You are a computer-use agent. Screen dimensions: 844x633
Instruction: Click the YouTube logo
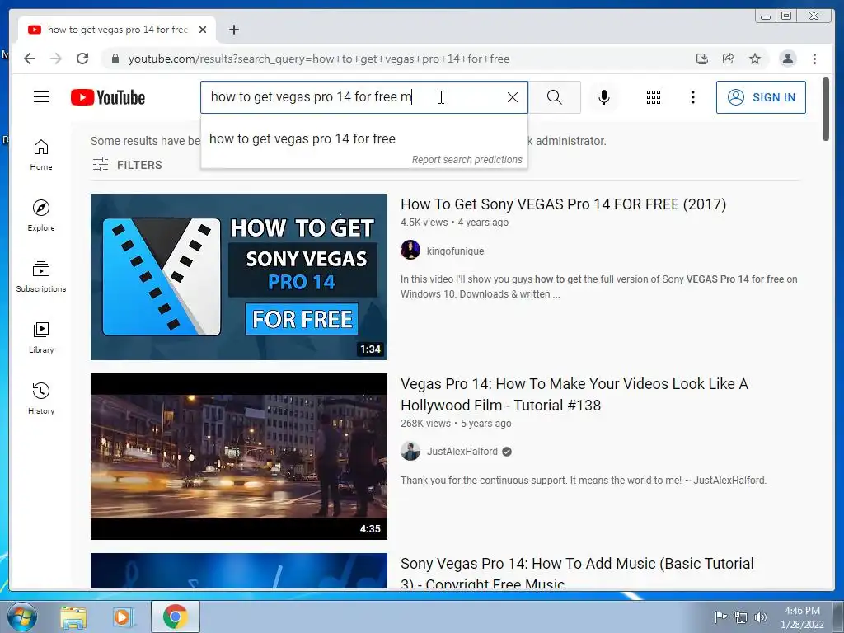click(x=108, y=97)
